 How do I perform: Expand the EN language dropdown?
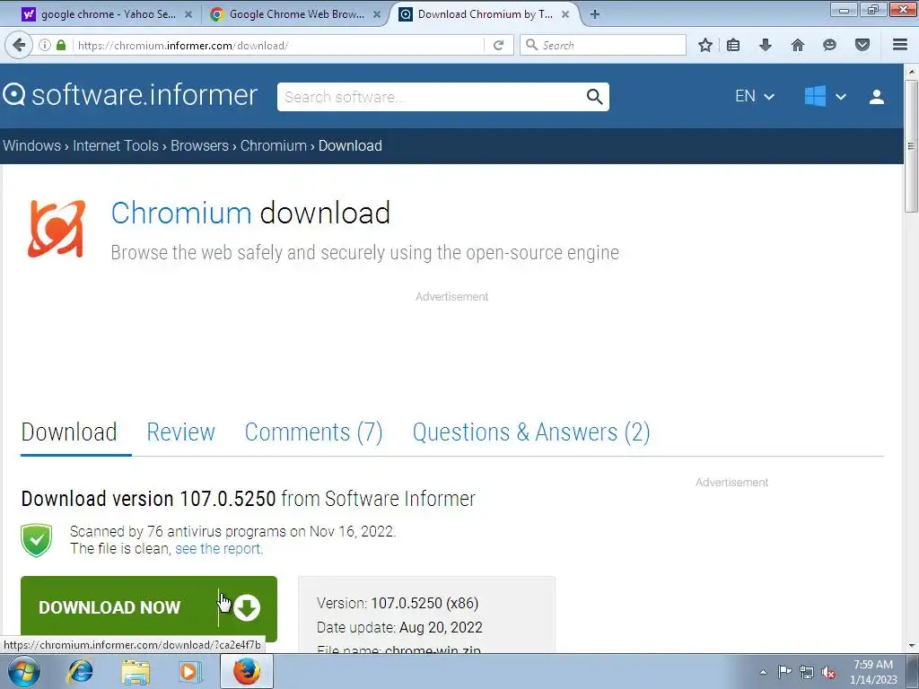(x=755, y=96)
